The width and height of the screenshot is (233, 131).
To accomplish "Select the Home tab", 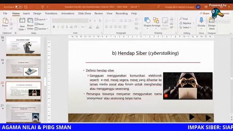I will pos(16,13).
